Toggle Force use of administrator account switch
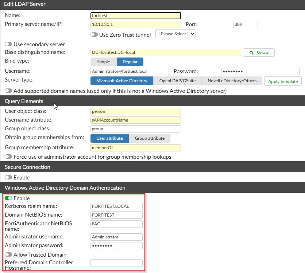Screen dimensions: 305x273 coord(8,157)
